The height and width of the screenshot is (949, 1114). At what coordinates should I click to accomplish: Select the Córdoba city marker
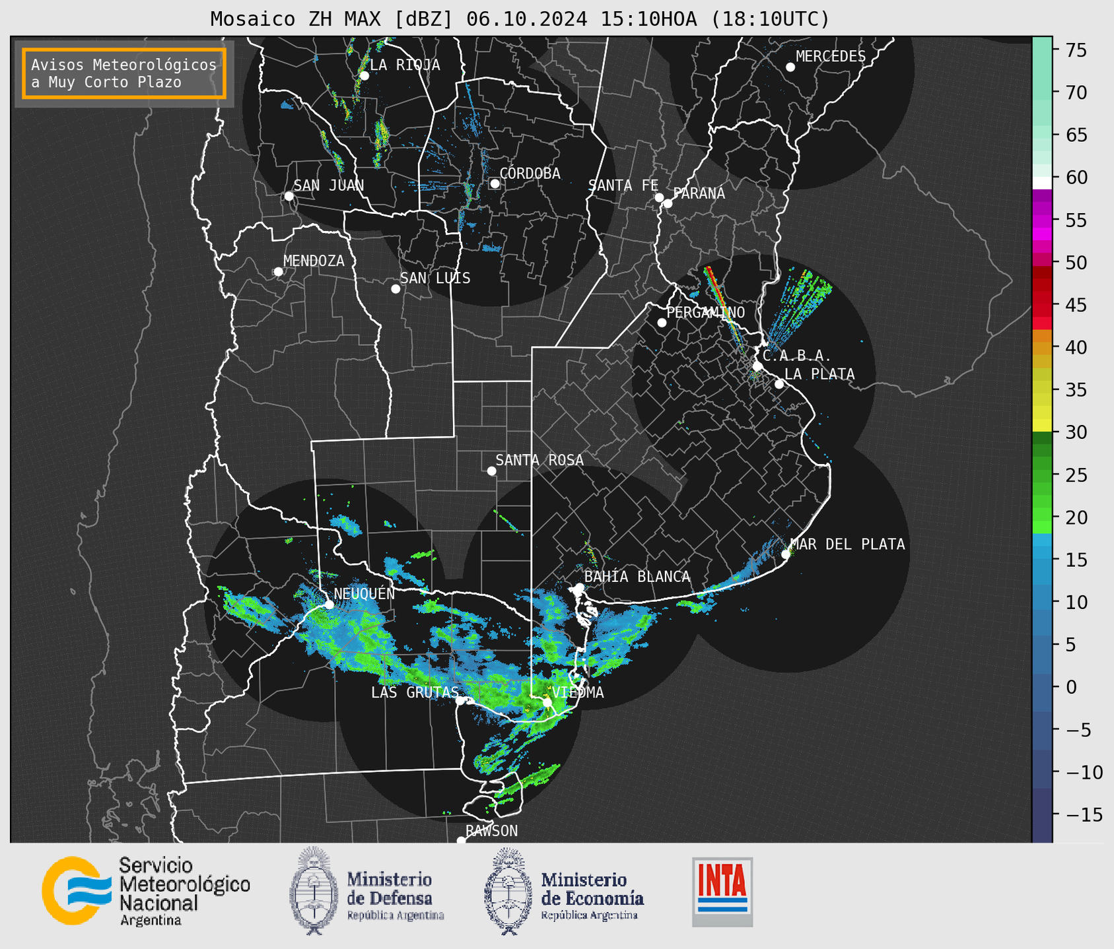(495, 183)
